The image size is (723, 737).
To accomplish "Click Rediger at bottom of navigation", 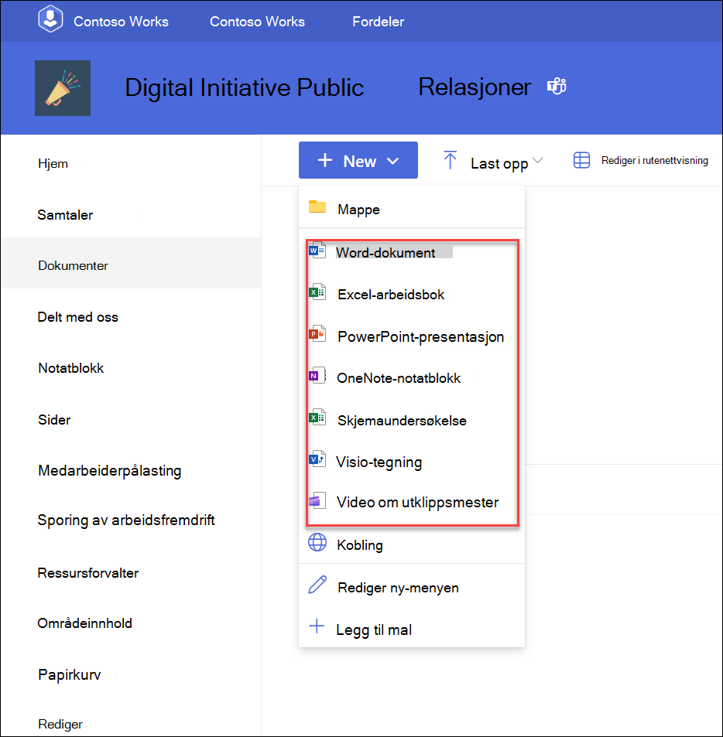I will [x=60, y=725].
